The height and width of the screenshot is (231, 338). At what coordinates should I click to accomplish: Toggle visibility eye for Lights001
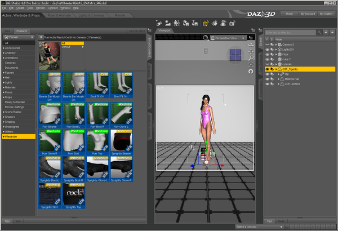coord(267,50)
